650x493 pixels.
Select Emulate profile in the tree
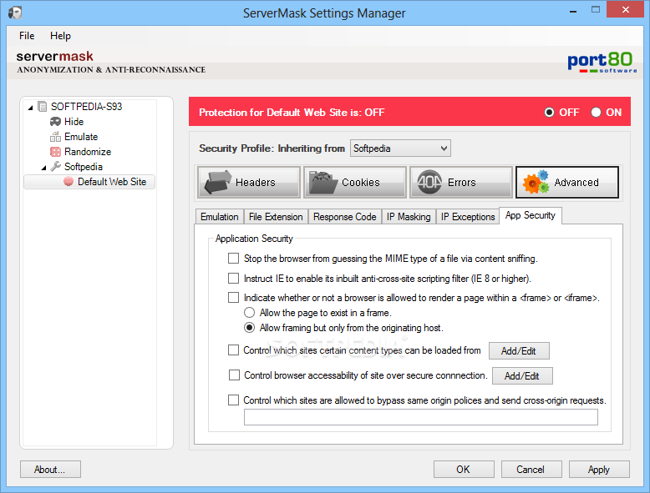coord(81,137)
